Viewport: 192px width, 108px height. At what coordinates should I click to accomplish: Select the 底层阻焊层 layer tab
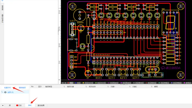pos(126,83)
